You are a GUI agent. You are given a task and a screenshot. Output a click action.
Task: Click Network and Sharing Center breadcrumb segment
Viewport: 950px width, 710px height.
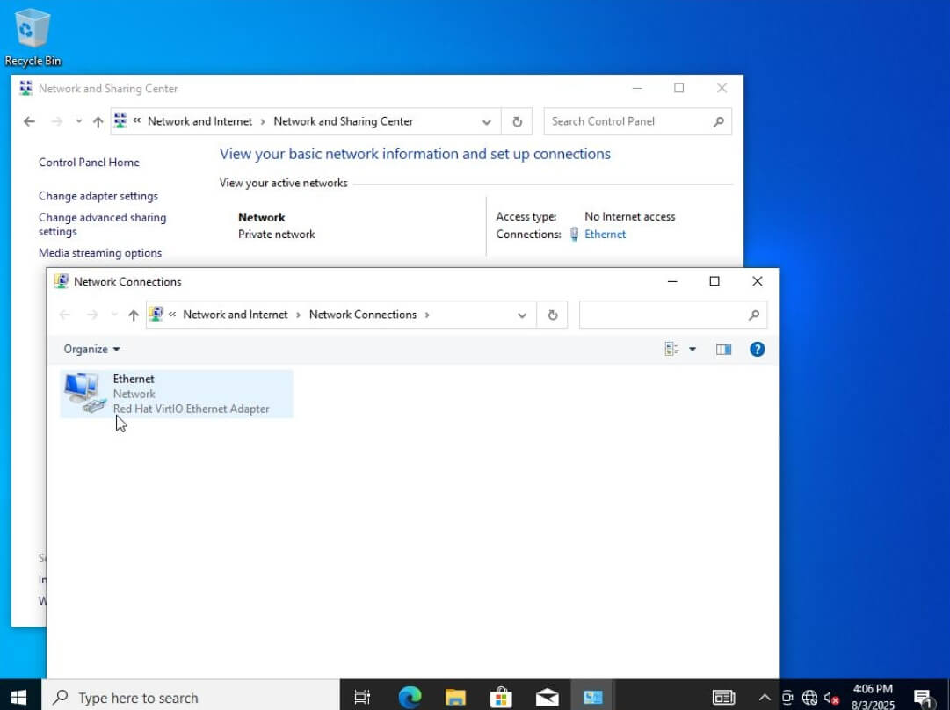pyautogui.click(x=344, y=121)
